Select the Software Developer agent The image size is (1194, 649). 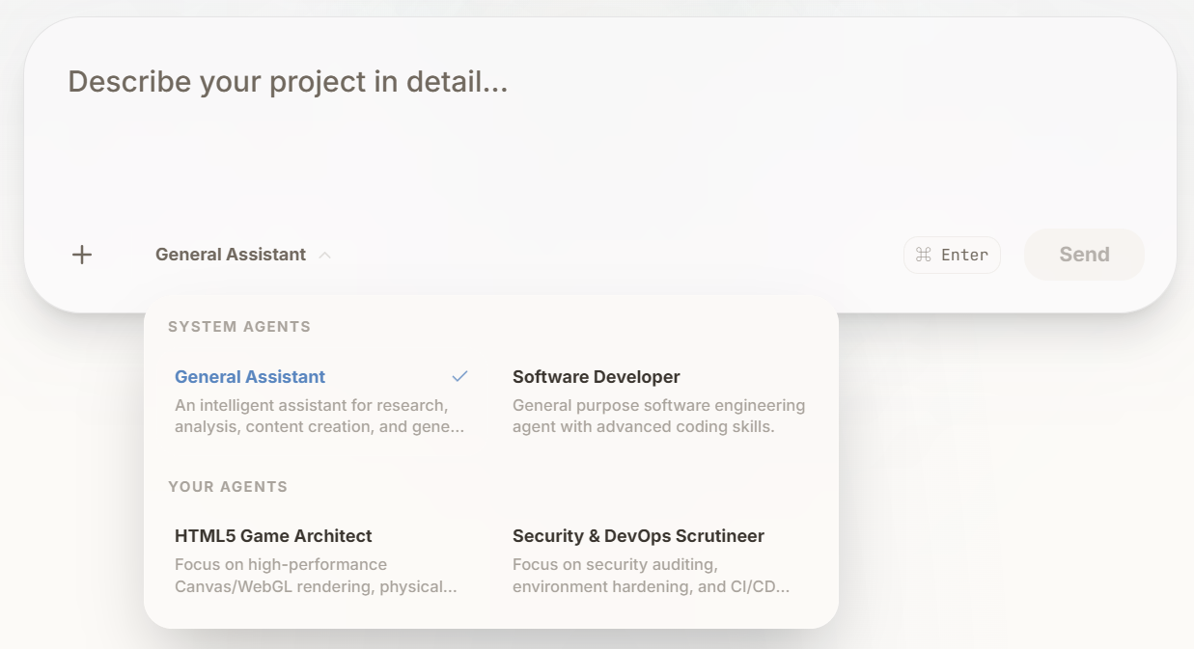click(596, 377)
